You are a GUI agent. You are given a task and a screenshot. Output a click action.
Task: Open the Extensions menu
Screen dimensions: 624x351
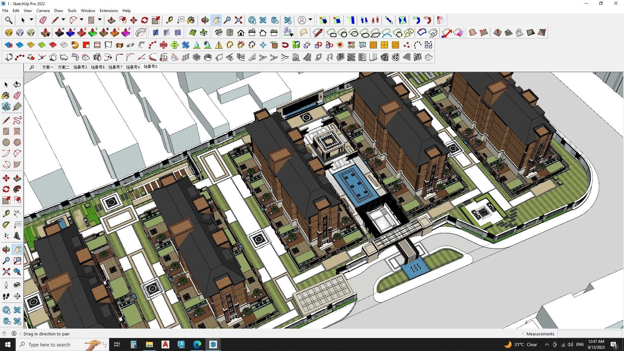[x=109, y=10]
